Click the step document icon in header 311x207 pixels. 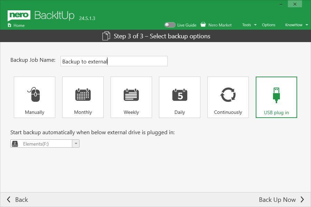(106, 36)
